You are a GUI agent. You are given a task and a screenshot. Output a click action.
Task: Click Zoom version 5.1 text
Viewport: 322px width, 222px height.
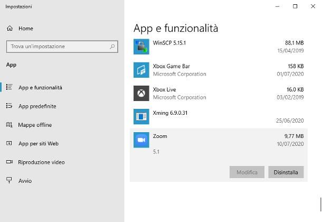pyautogui.click(x=156, y=152)
